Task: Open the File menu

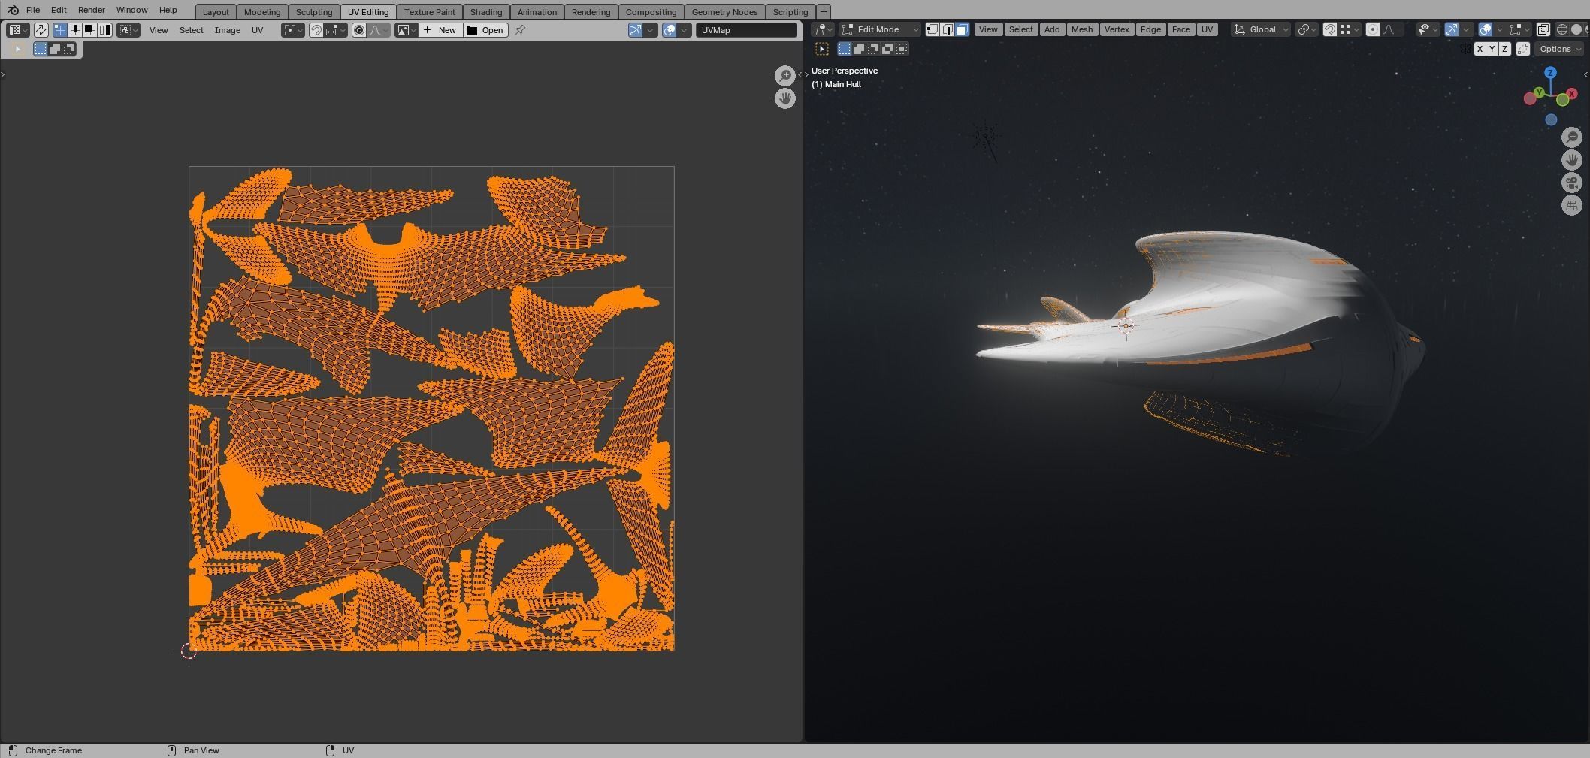Action: [33, 10]
